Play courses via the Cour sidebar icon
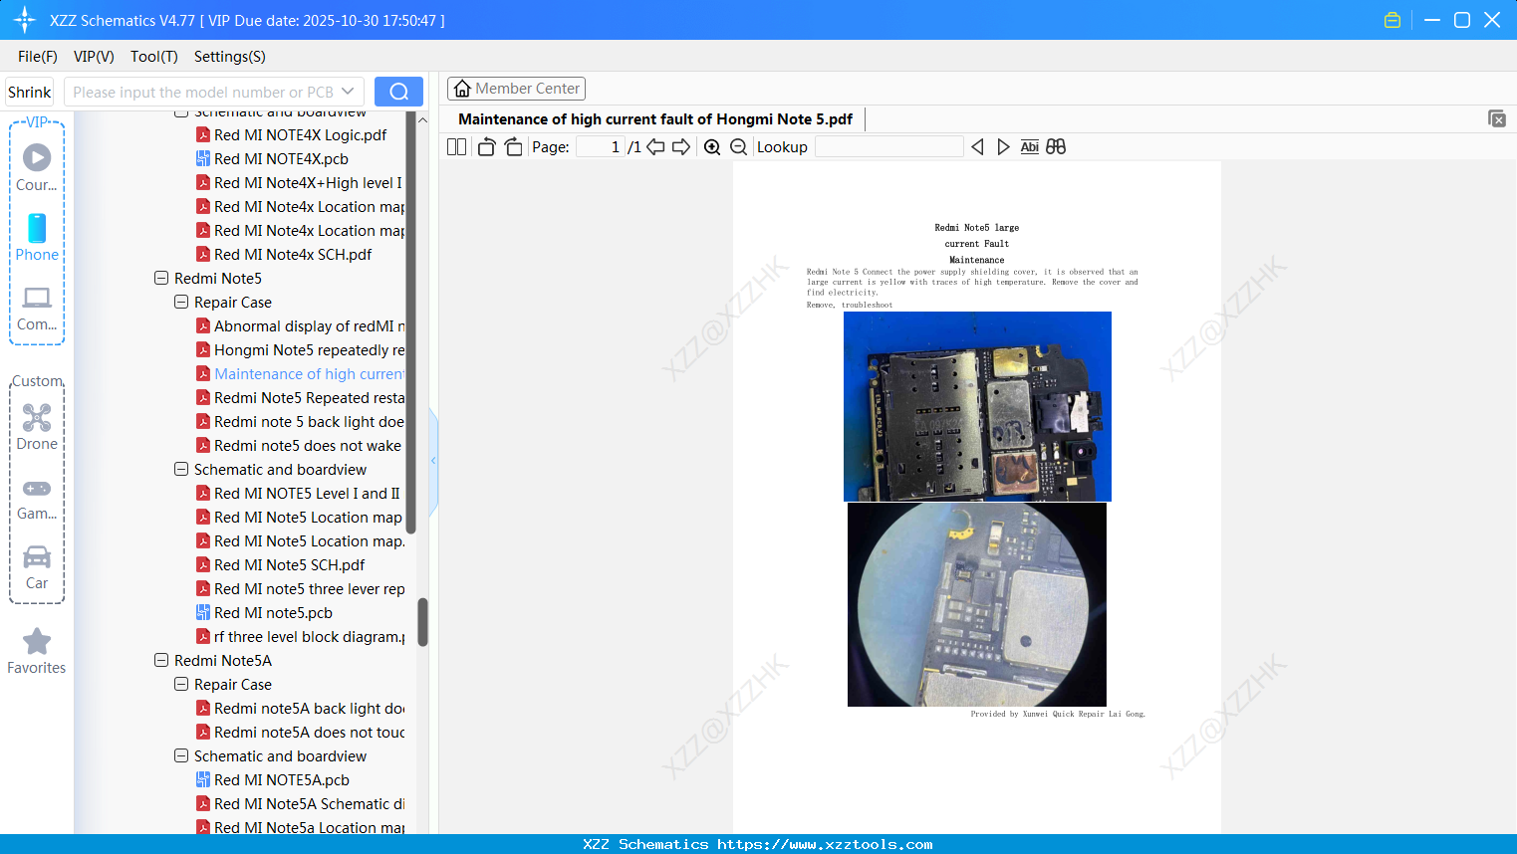This screenshot has height=854, width=1517. (37, 156)
